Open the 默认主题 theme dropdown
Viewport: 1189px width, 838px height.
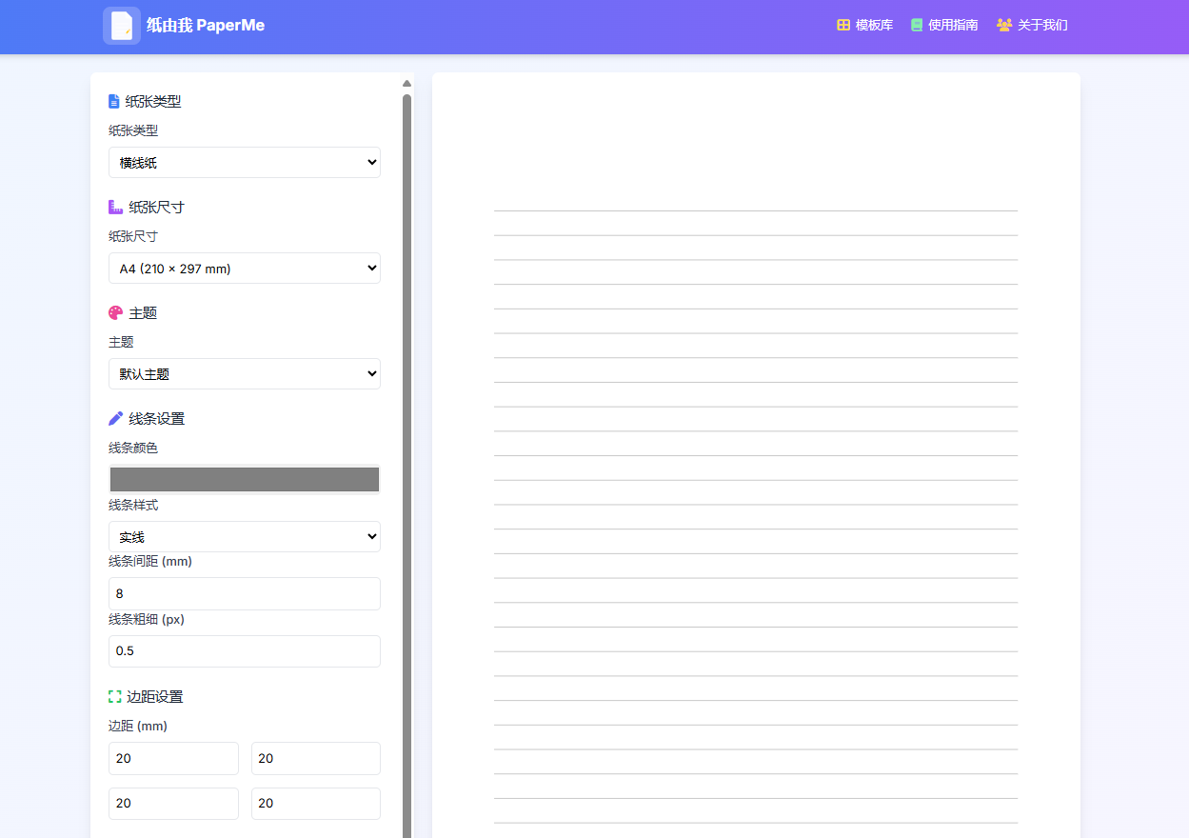(244, 374)
